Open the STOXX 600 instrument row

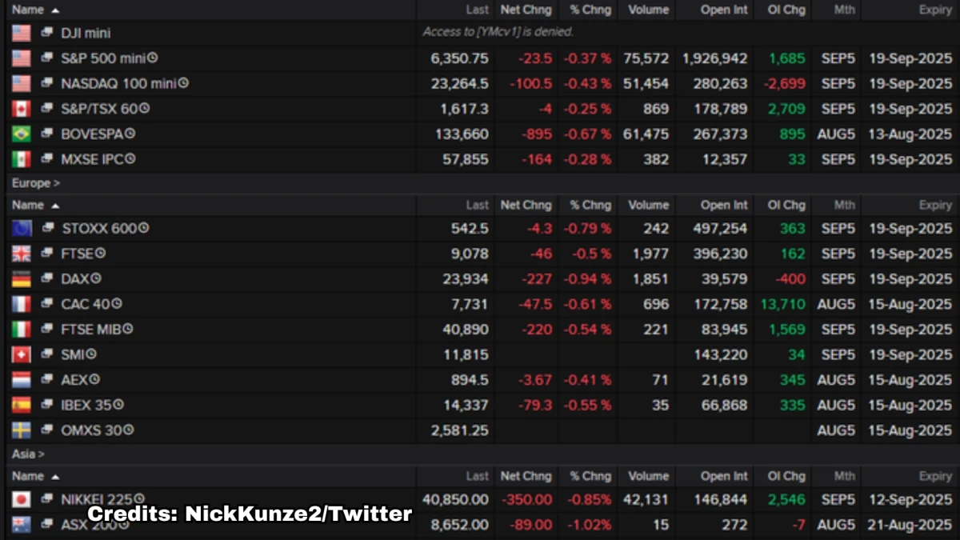click(480, 228)
